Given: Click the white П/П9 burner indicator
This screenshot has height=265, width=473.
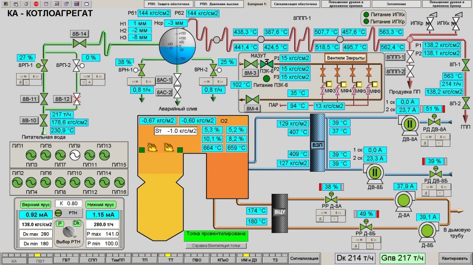Looking at the screenshot, I should (x=74, y=155).
